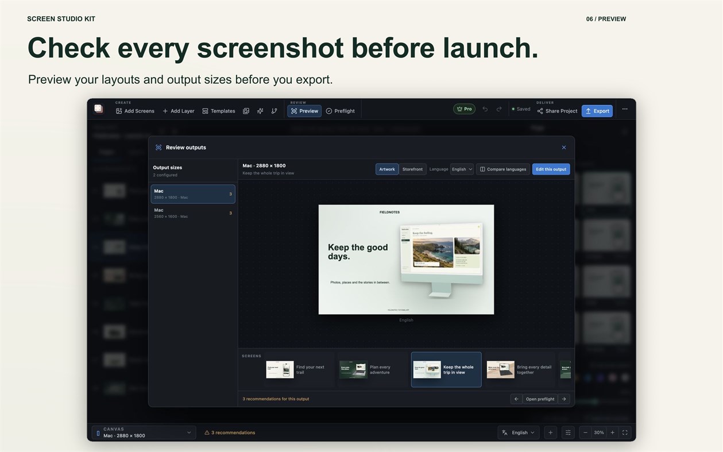Click the Mac · 2880 × 1800 dialog heading
The height and width of the screenshot is (452, 723).
(x=264, y=165)
